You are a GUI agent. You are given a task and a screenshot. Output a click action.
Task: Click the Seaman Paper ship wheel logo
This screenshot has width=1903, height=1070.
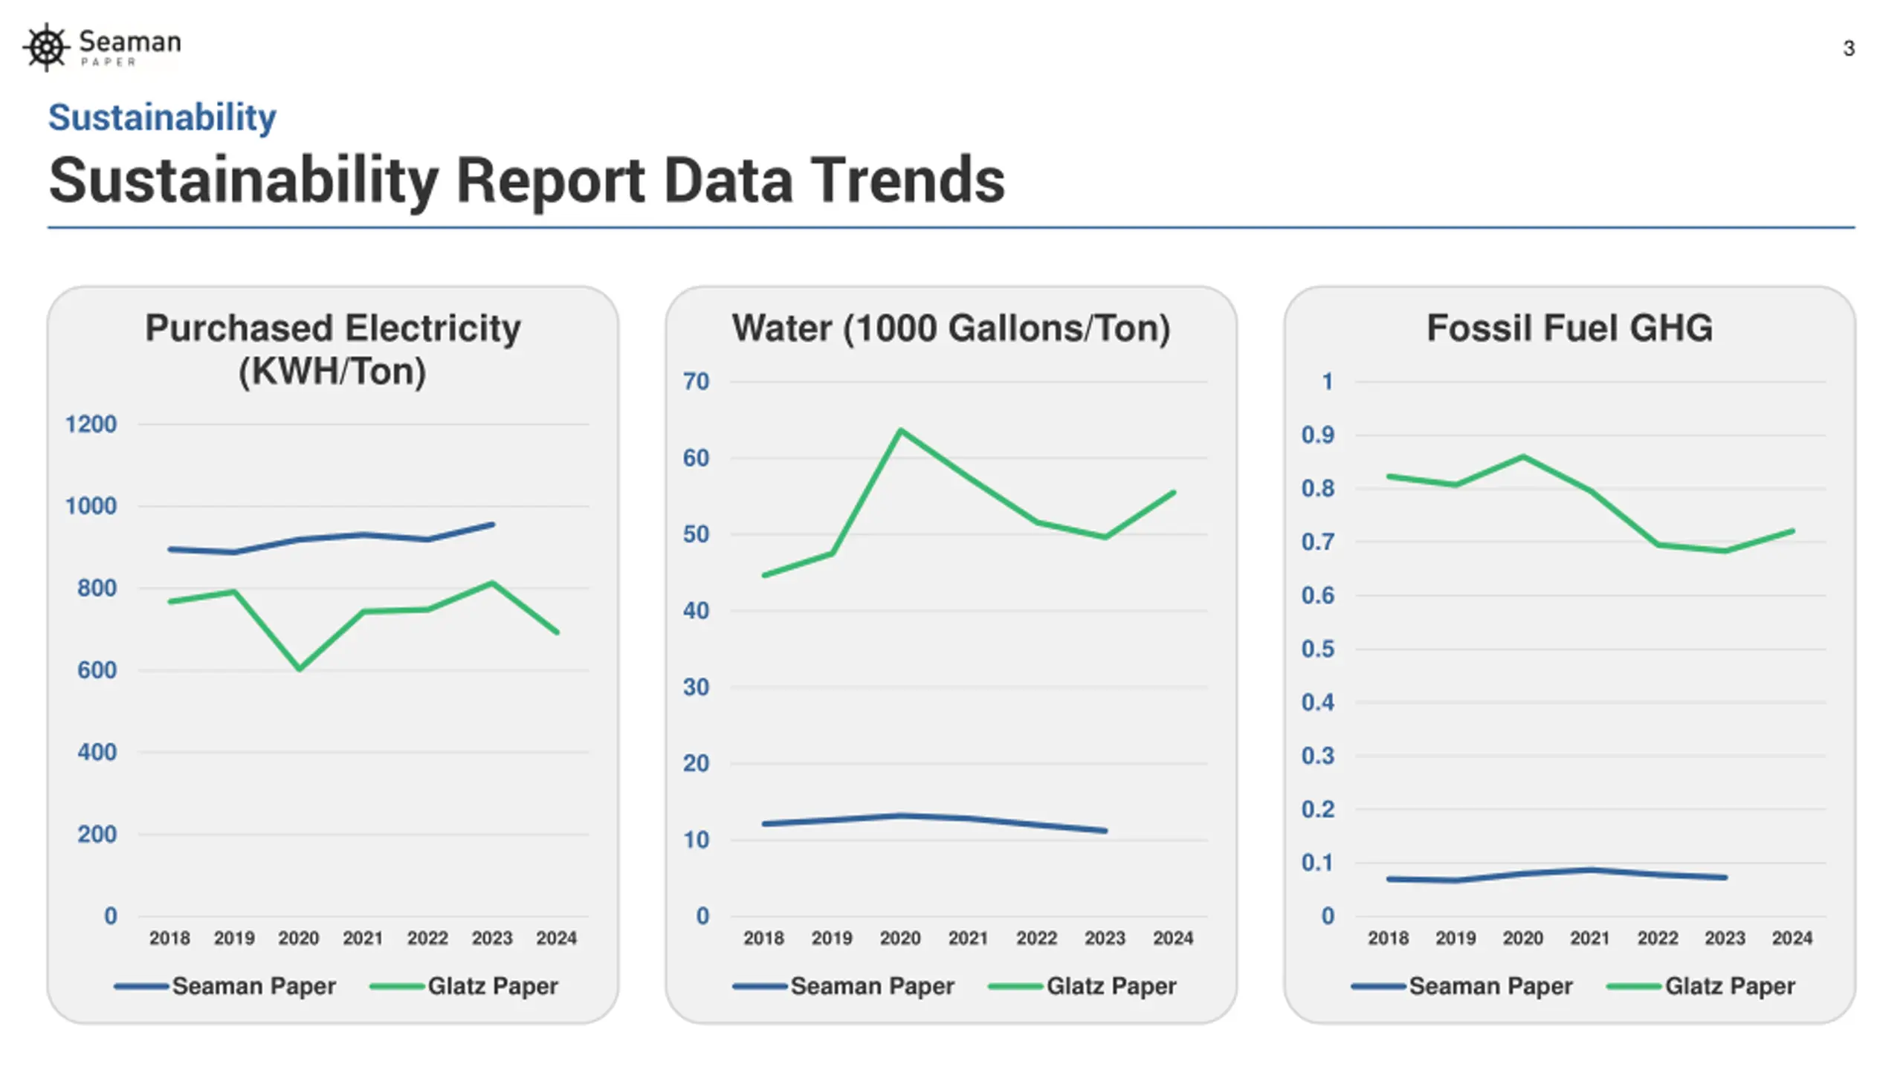(x=47, y=48)
